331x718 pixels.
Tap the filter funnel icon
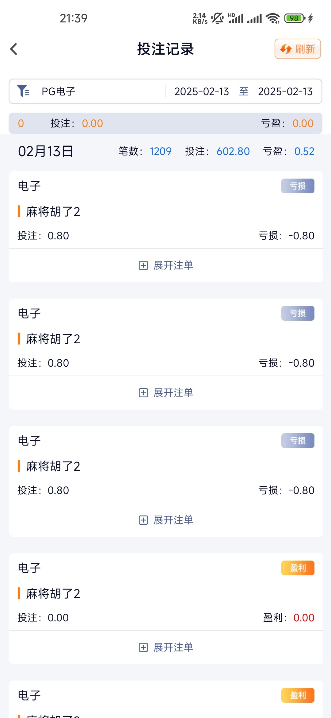(23, 91)
